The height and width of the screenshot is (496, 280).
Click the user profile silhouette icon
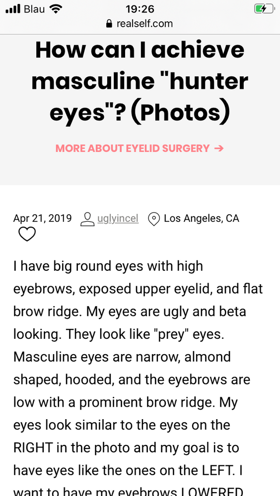(x=87, y=219)
